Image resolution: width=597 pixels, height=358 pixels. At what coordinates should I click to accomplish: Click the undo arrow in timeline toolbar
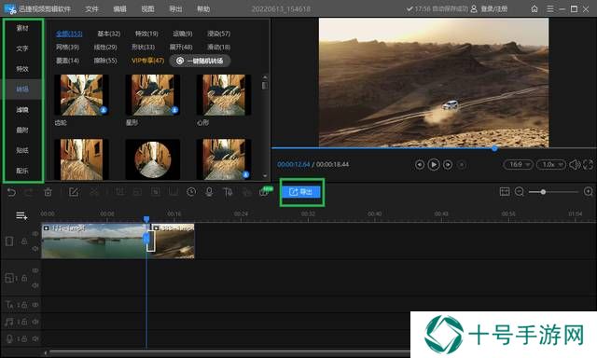point(11,192)
